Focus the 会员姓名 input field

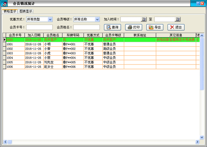point(87,28)
